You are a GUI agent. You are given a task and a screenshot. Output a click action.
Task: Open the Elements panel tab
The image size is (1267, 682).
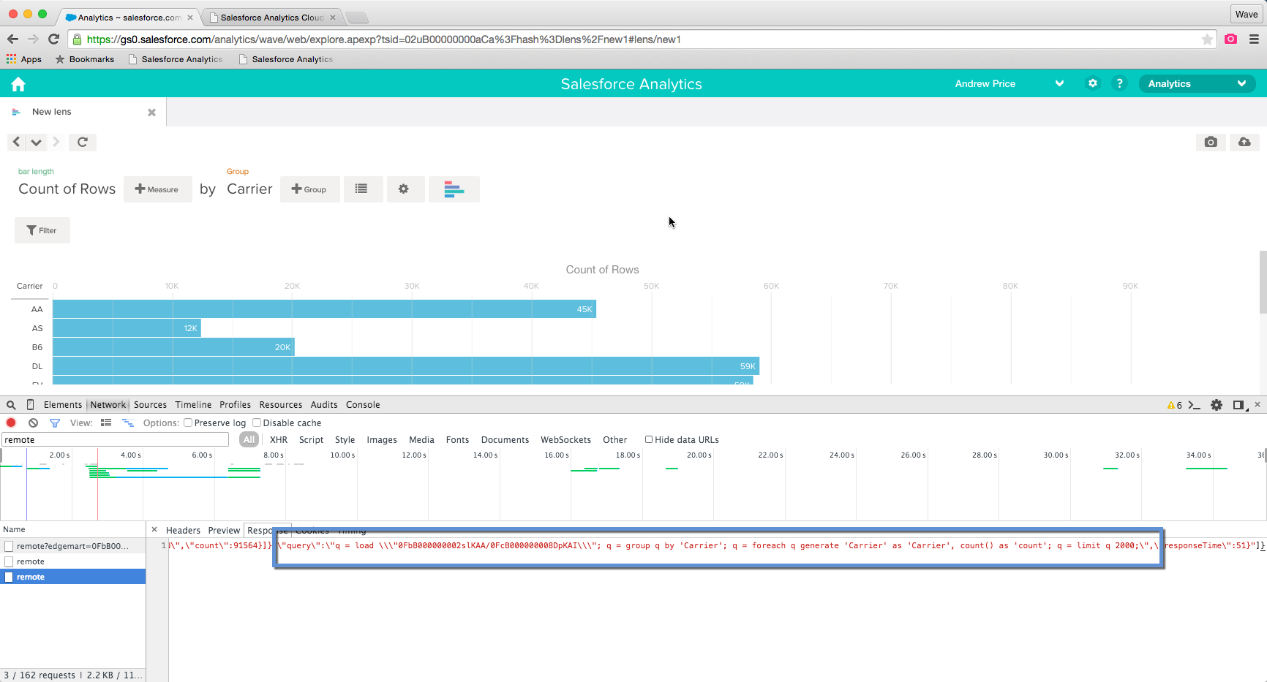(x=63, y=405)
